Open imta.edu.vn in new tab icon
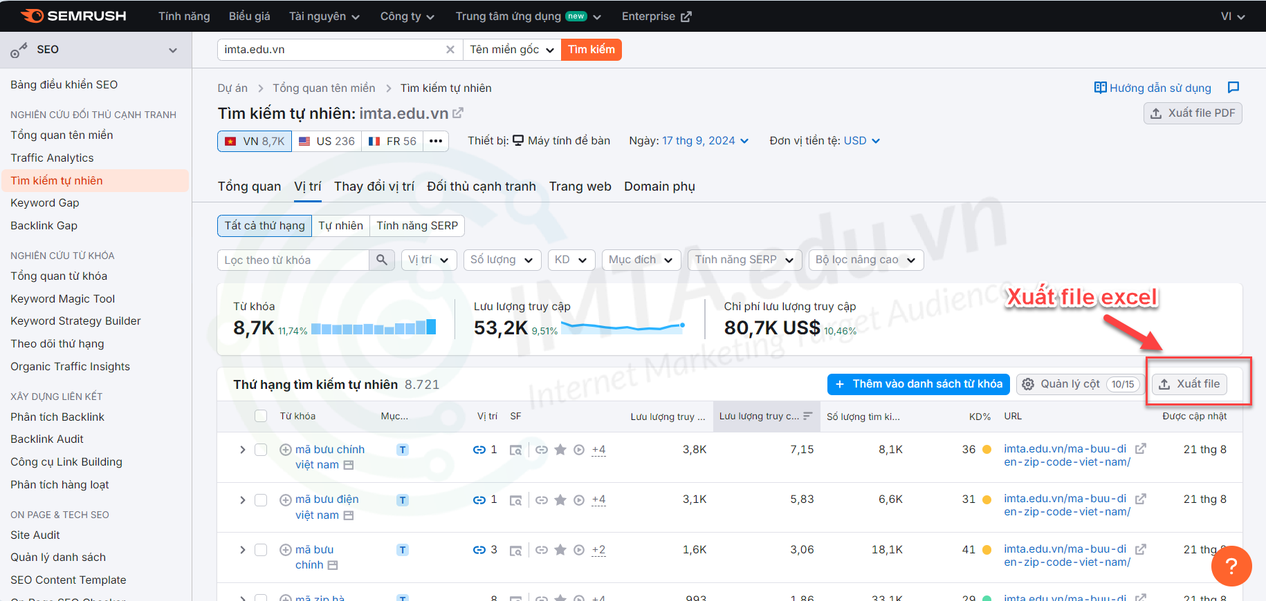 pos(458,113)
